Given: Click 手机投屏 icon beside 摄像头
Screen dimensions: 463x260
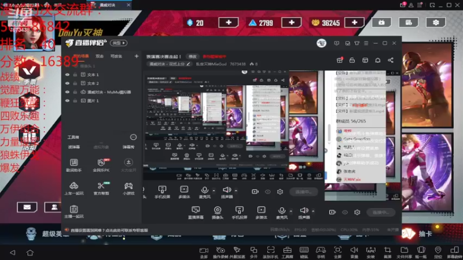Looking at the screenshot, I should tap(240, 213).
